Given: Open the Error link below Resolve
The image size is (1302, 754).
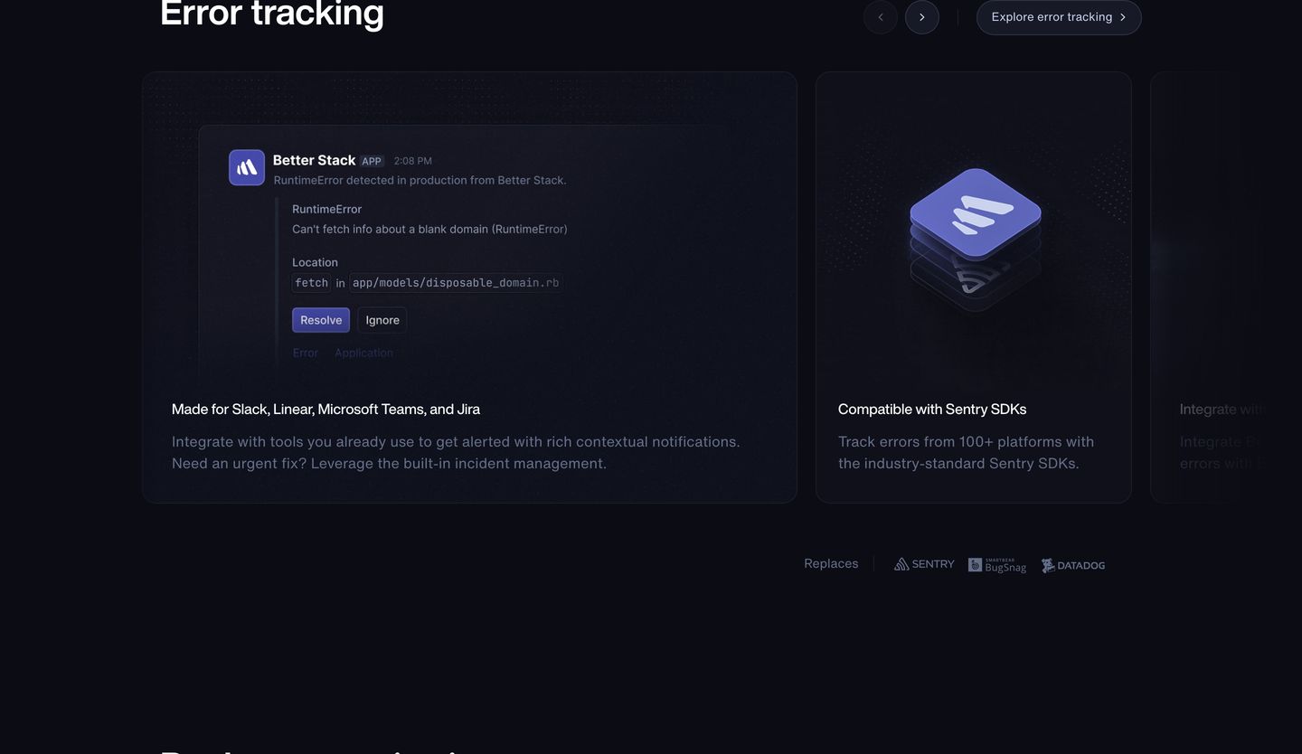Looking at the screenshot, I should point(306,353).
